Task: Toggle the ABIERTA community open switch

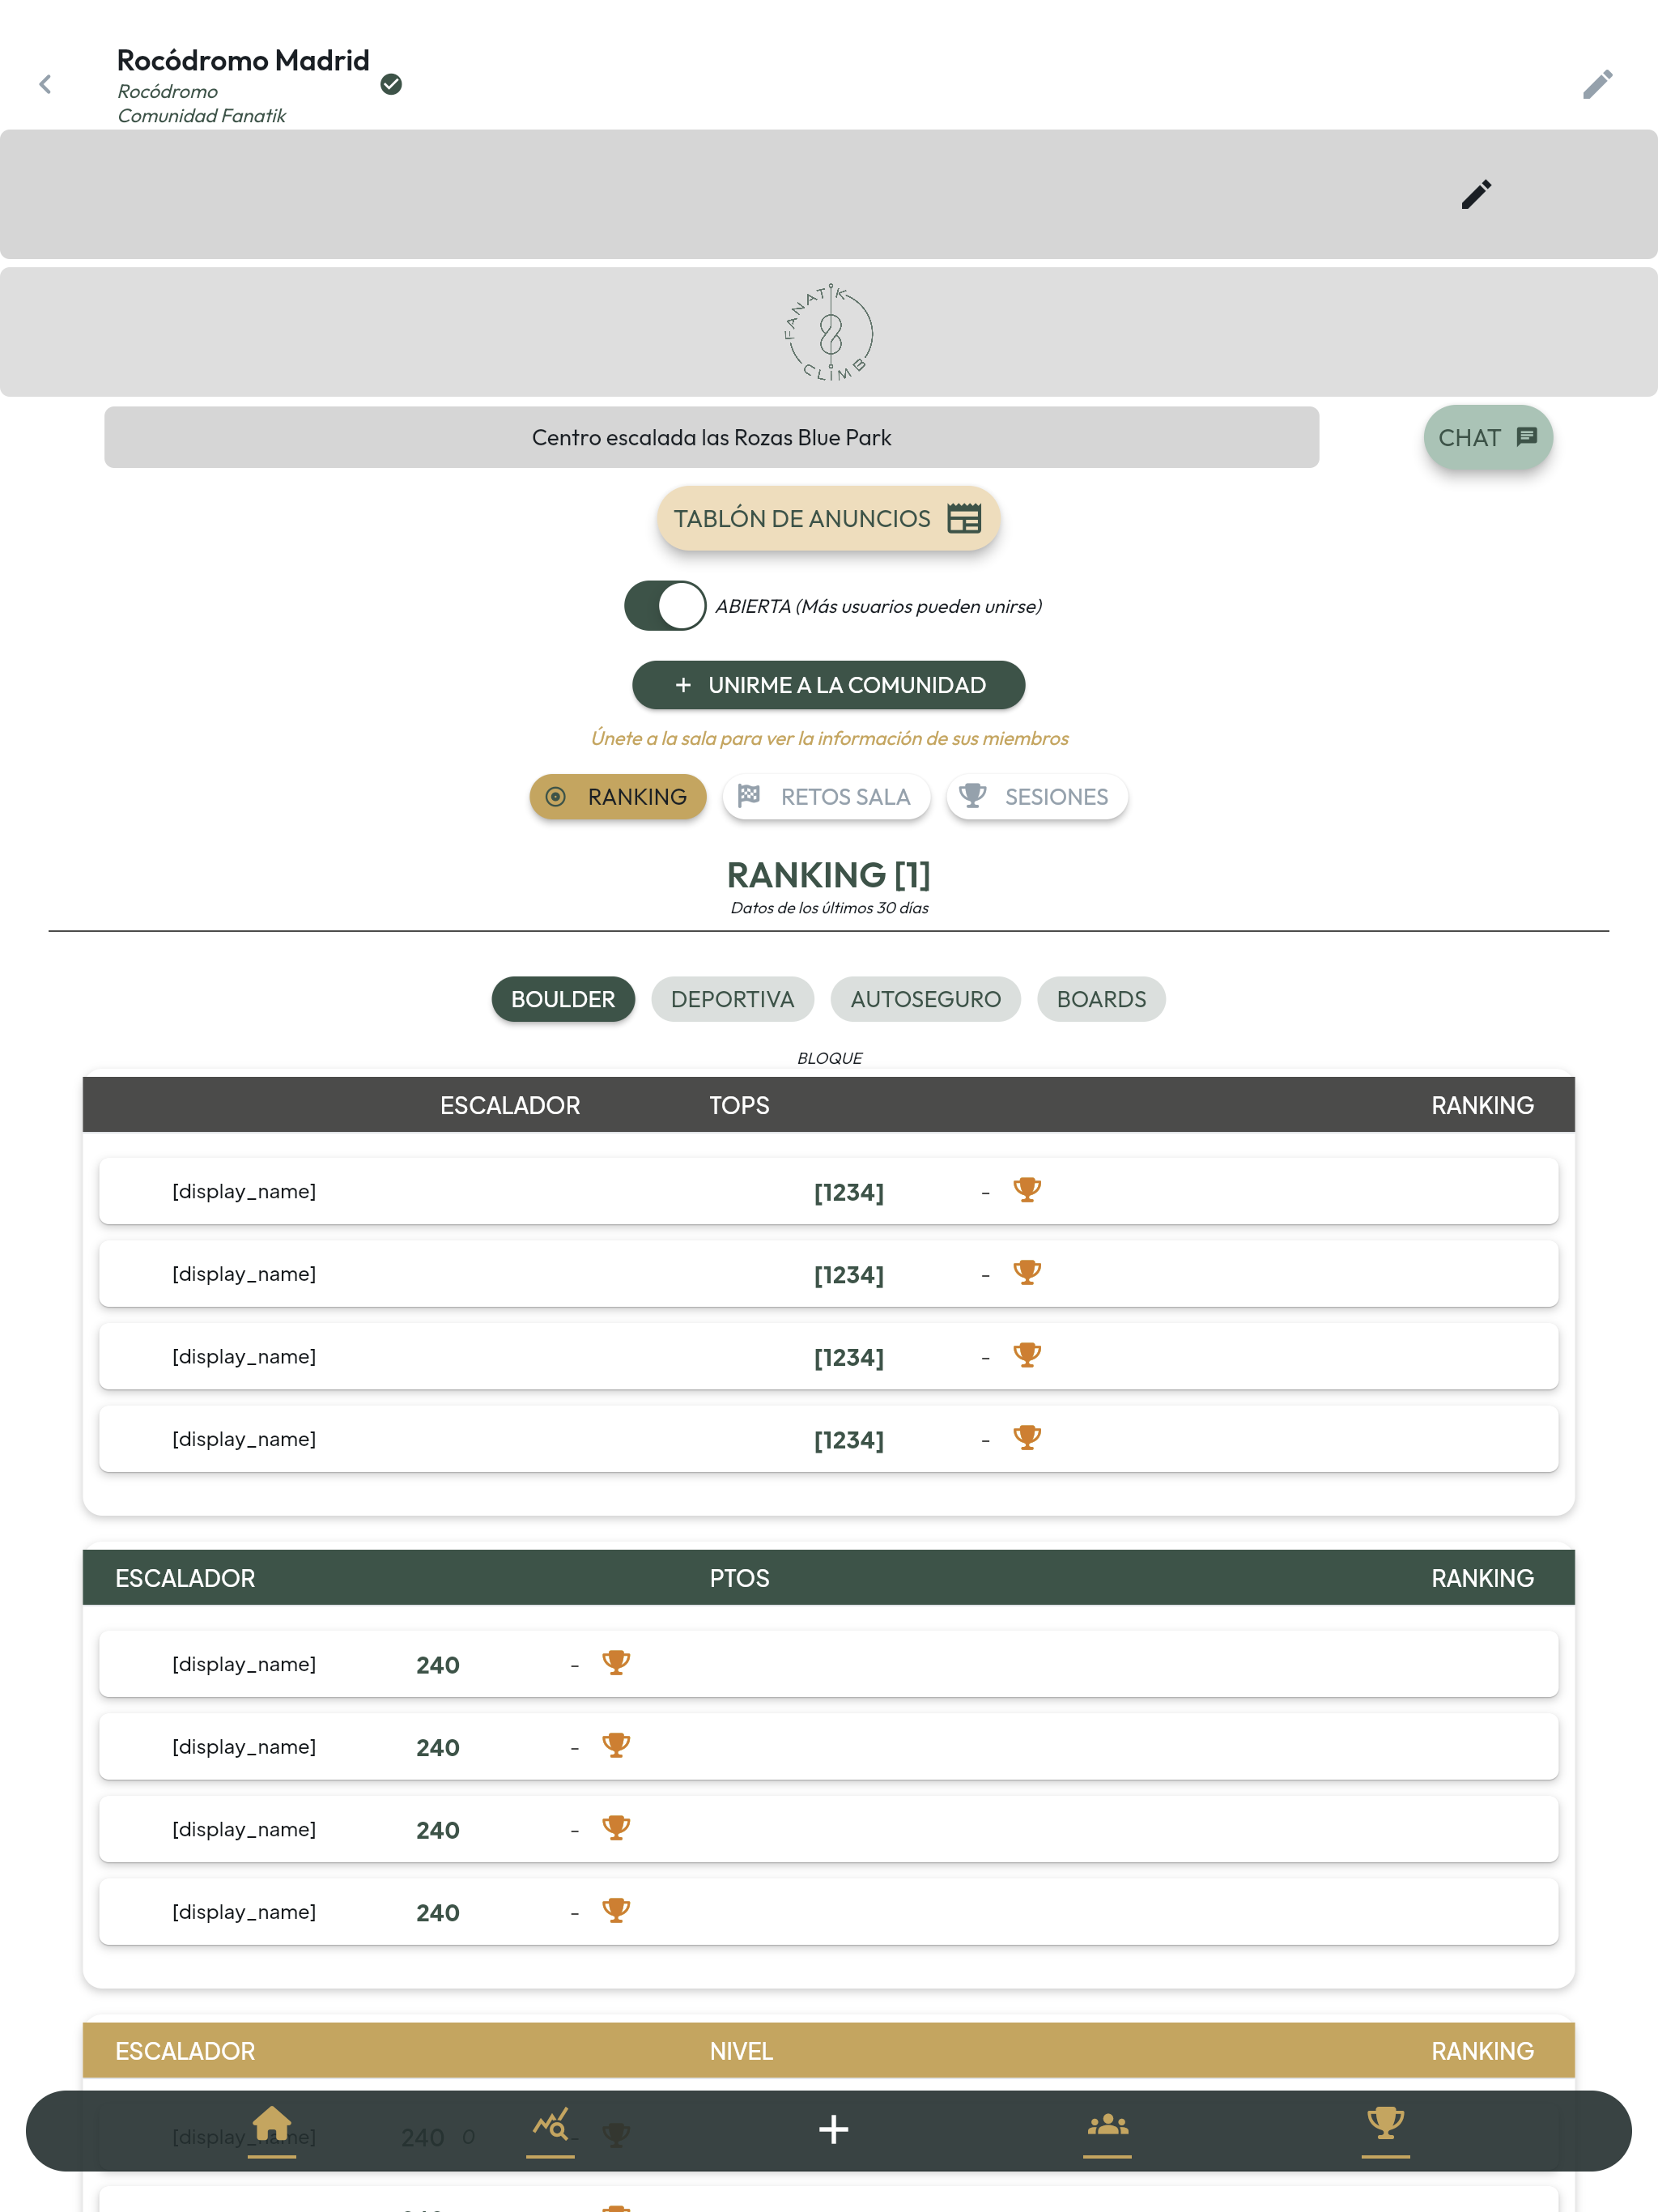Action: coord(665,606)
